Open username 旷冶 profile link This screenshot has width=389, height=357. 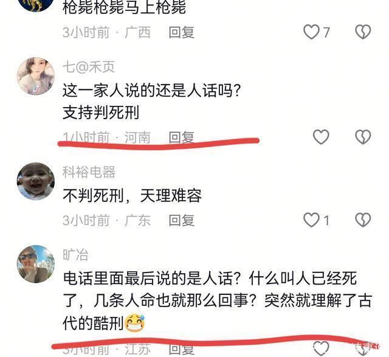(x=75, y=255)
